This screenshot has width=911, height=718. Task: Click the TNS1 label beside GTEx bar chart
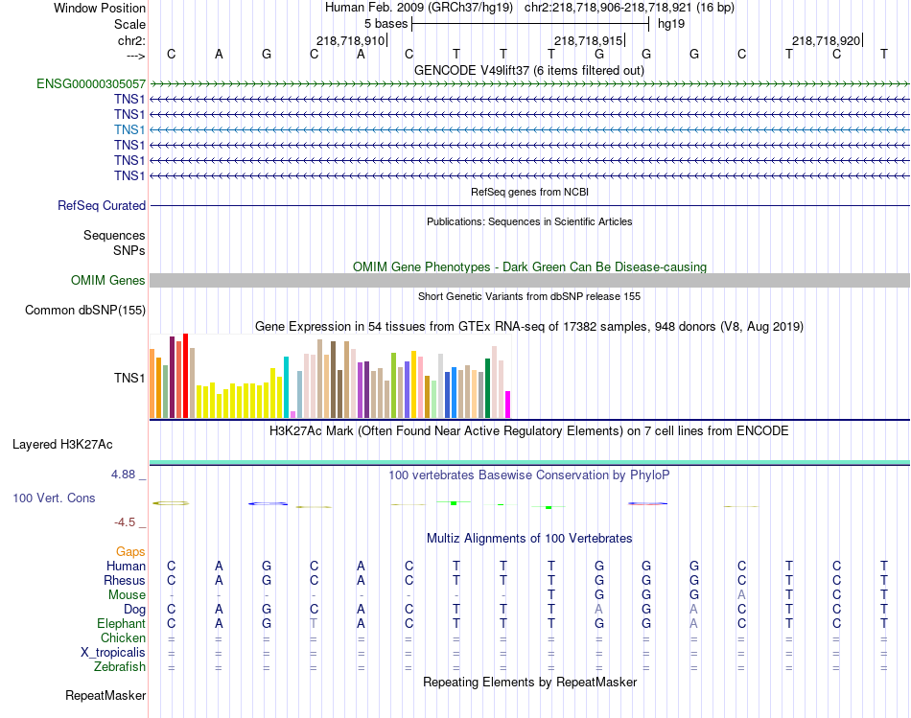129,378
